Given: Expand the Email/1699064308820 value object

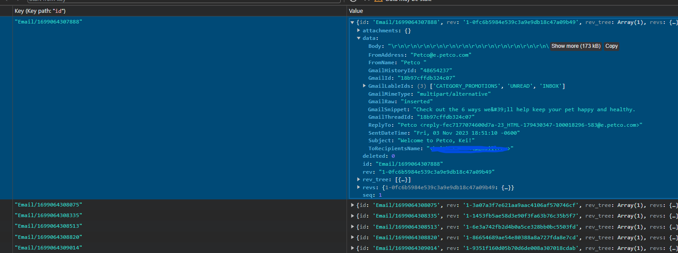Looking at the screenshot, I should pos(353,237).
